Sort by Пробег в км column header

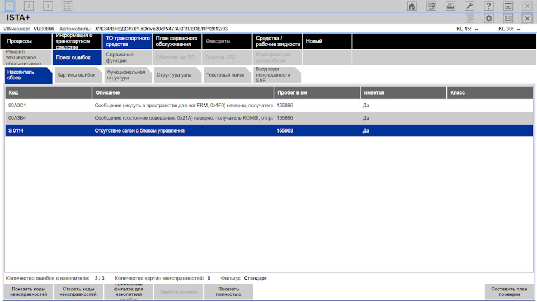click(317, 92)
